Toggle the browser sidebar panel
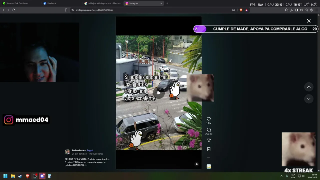 click(296, 10)
